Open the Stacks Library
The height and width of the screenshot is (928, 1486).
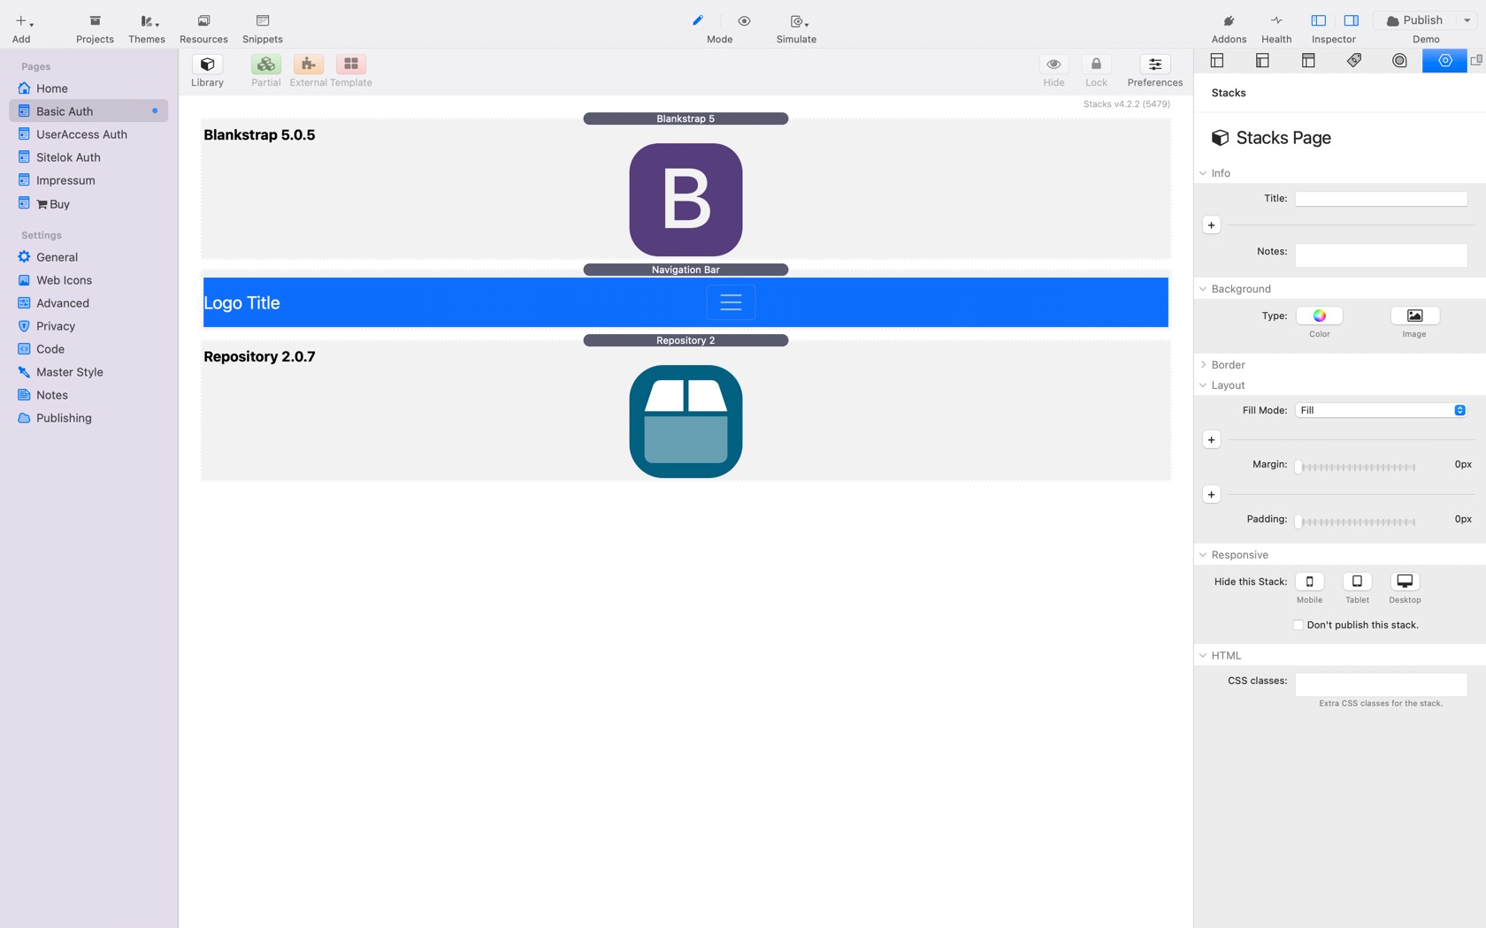(x=207, y=65)
